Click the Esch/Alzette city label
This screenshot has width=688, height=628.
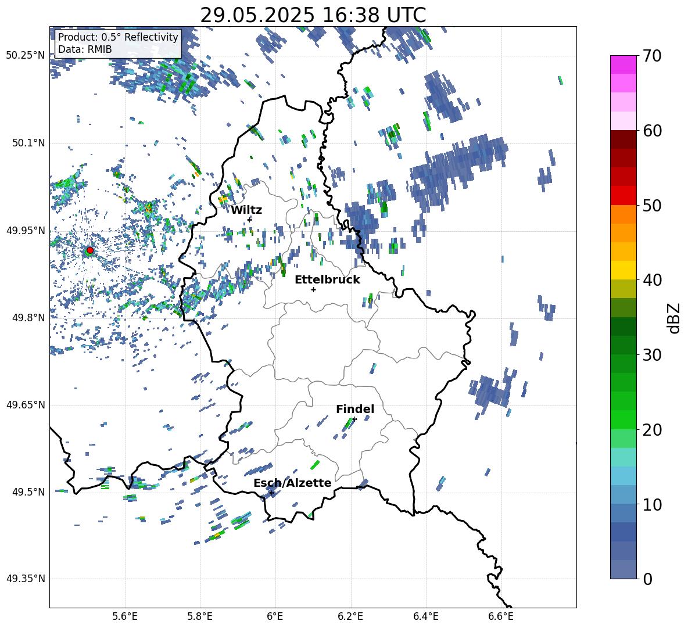point(292,483)
